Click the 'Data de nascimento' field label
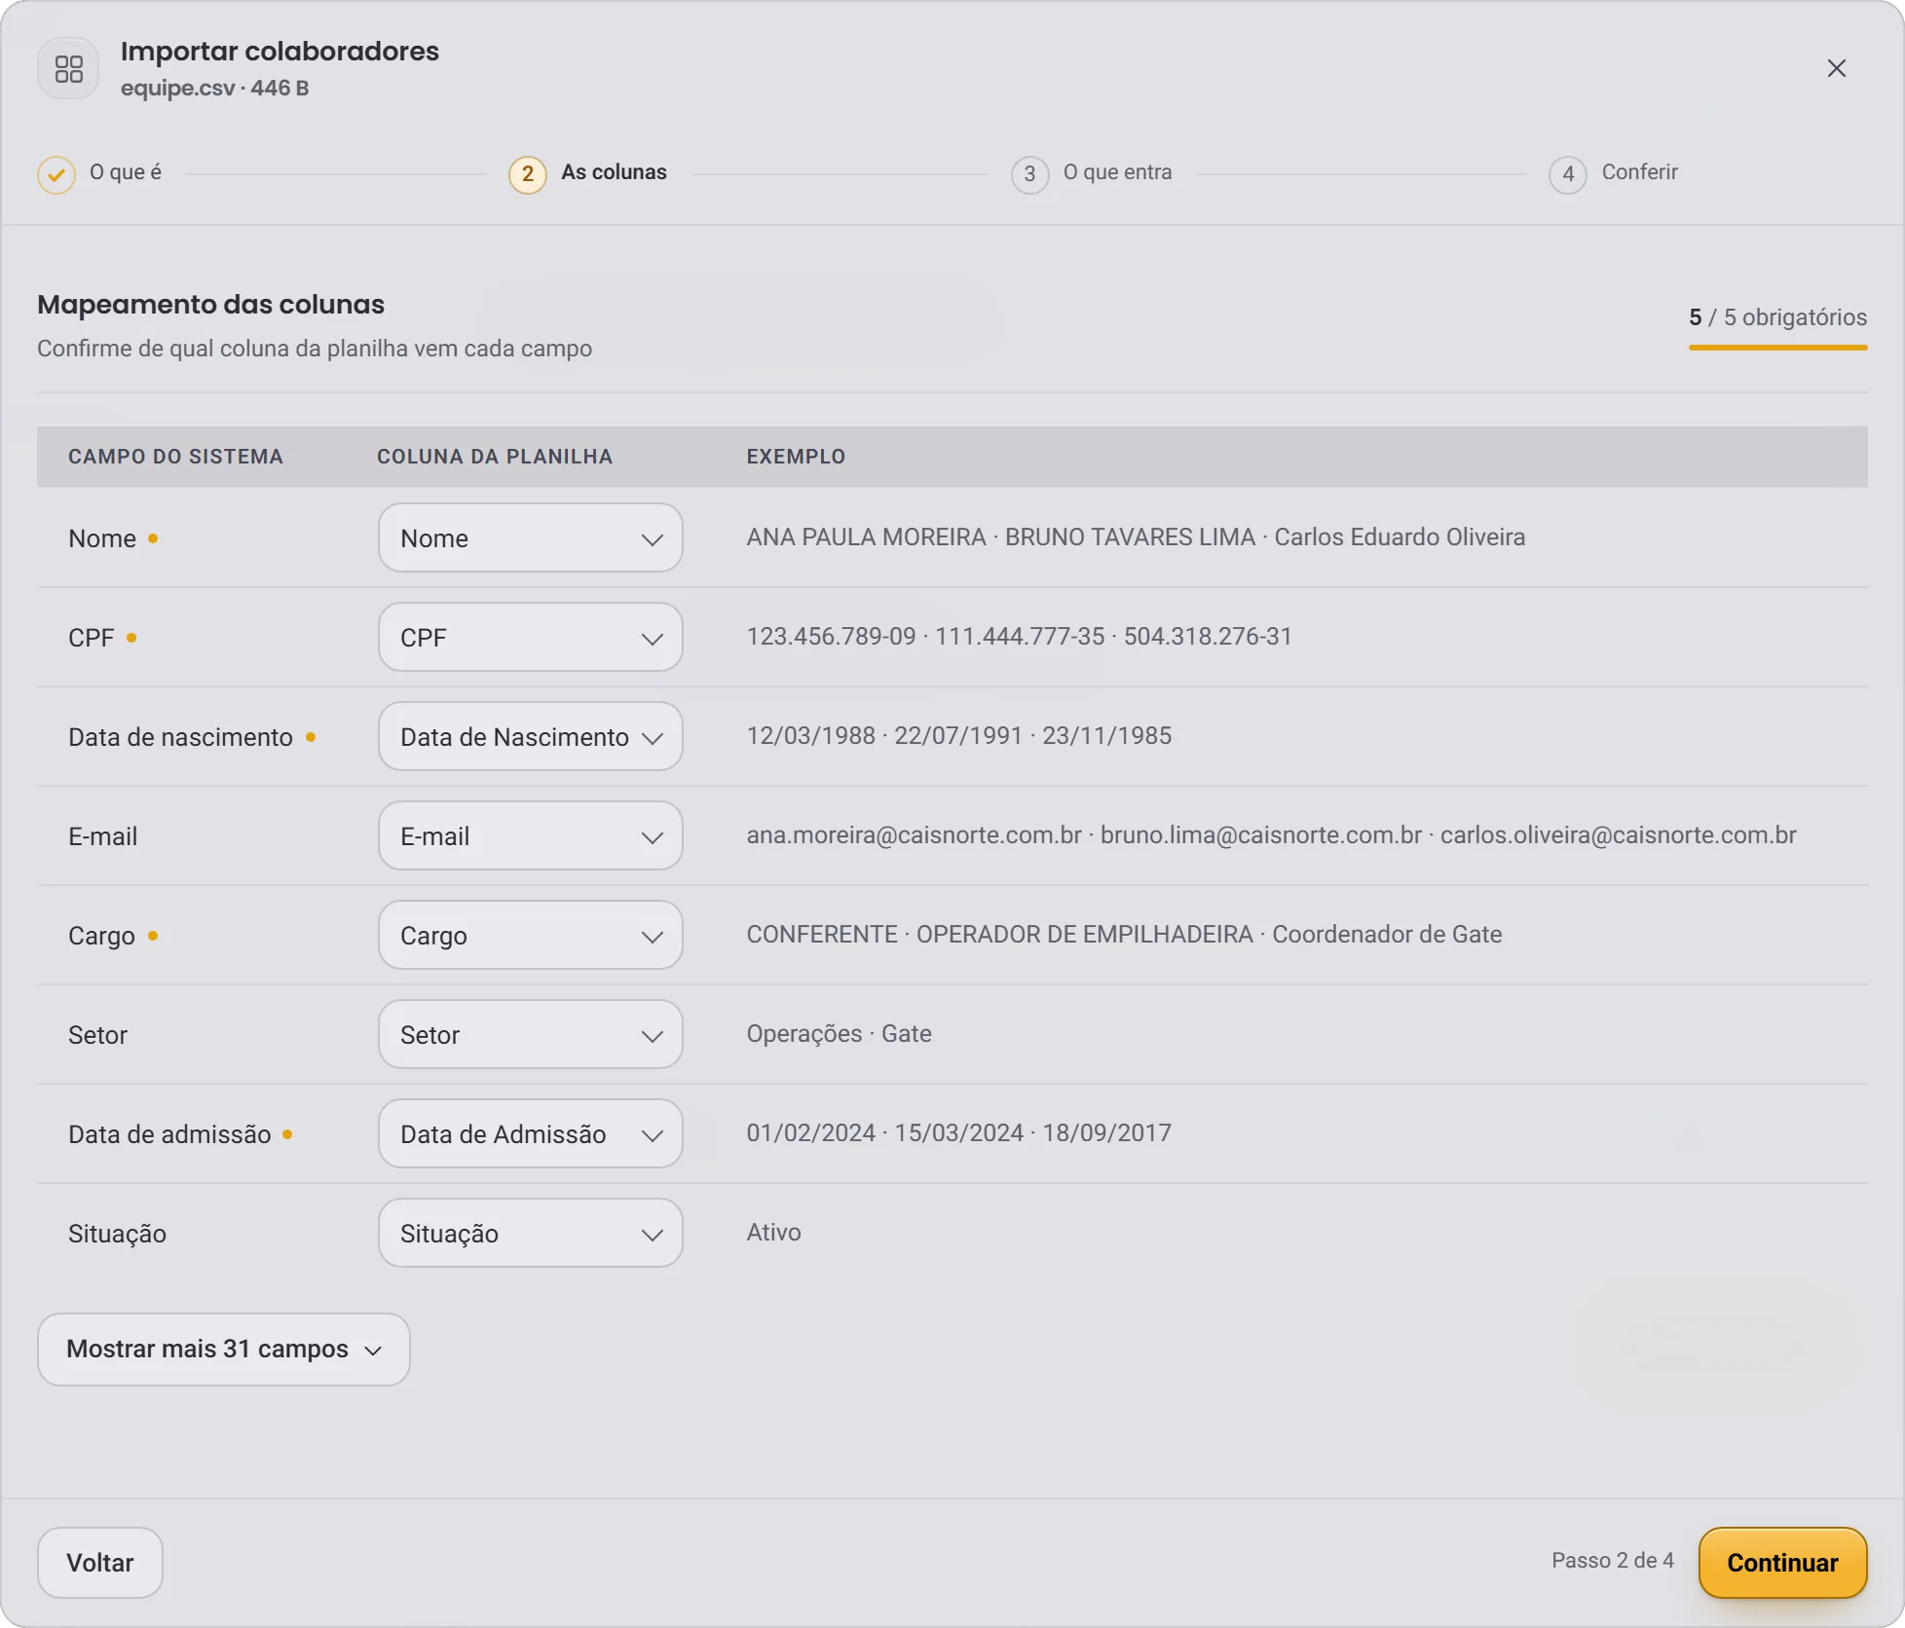The height and width of the screenshot is (1628, 1905). point(180,737)
